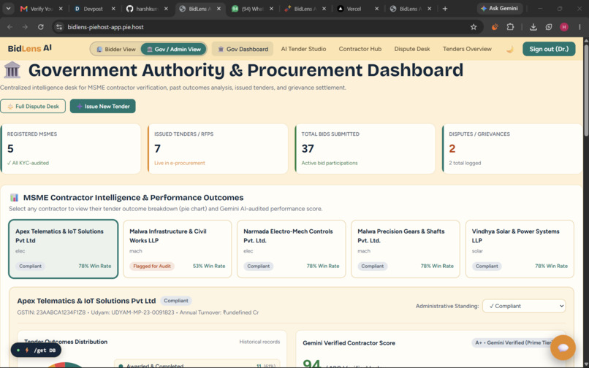Click the Compliant badge next to Apex heading

[176, 301]
